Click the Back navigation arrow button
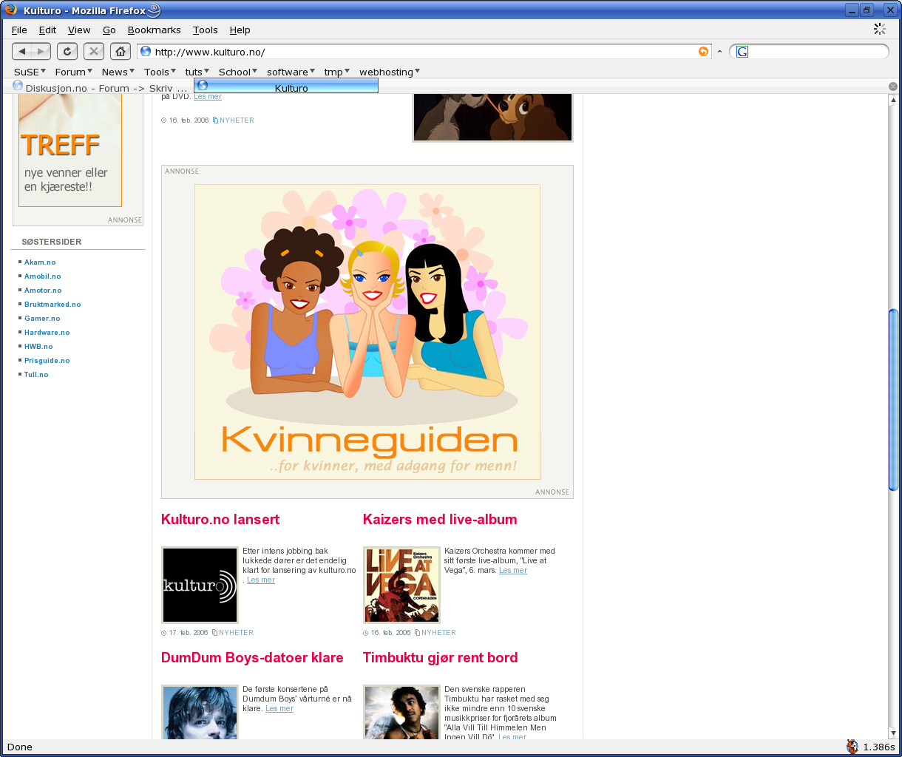The image size is (902, 757). (x=22, y=51)
